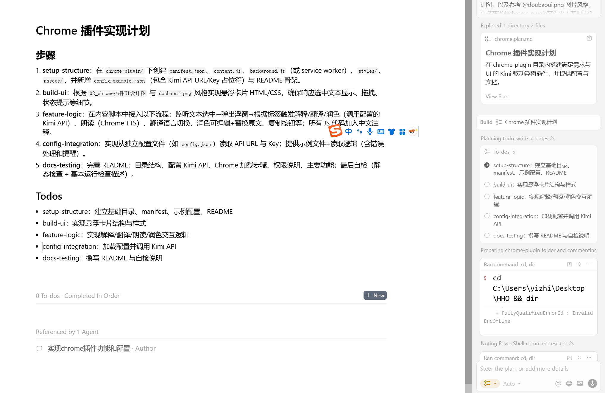Click the View Plan link
Screen dimensions: 605x393
(x=496, y=96)
